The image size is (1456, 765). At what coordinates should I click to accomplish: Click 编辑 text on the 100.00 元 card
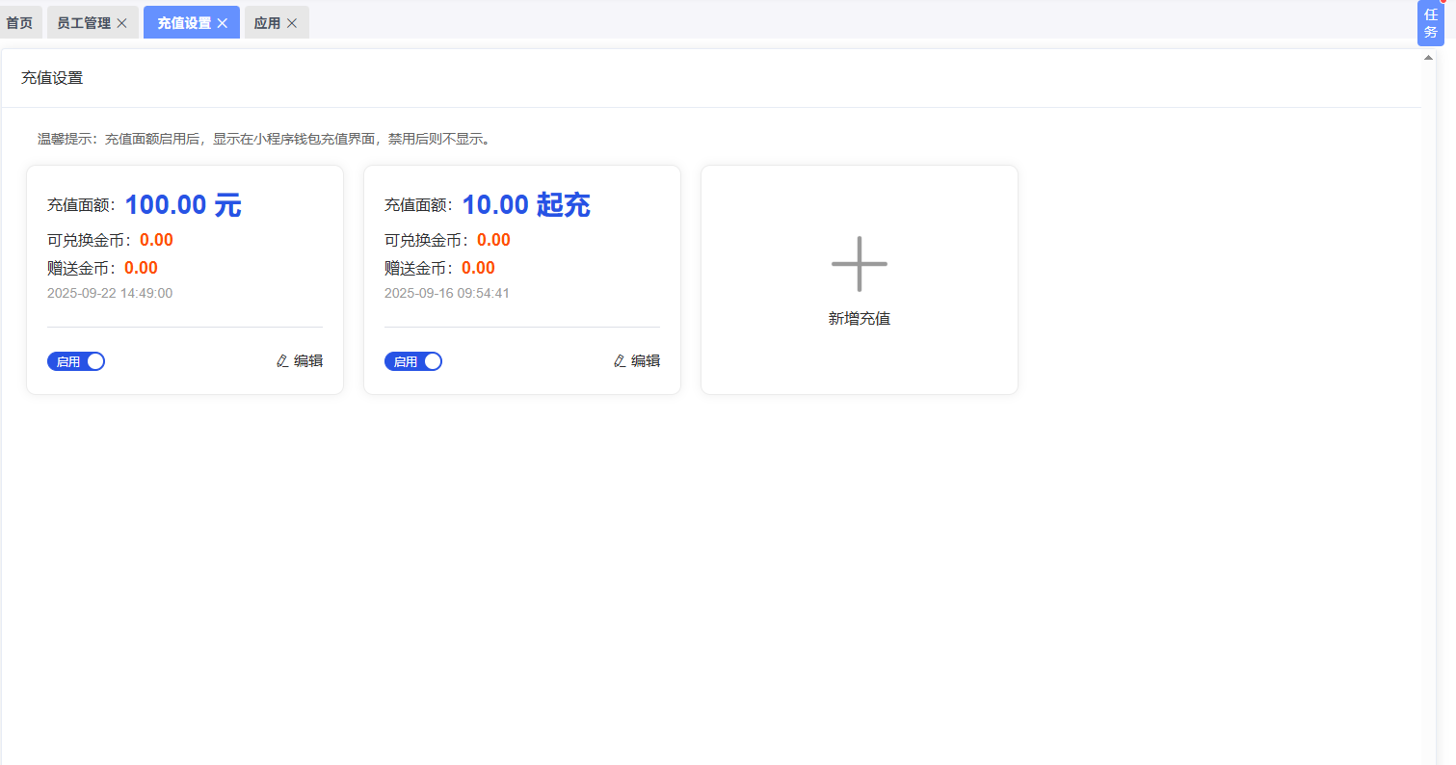click(308, 361)
